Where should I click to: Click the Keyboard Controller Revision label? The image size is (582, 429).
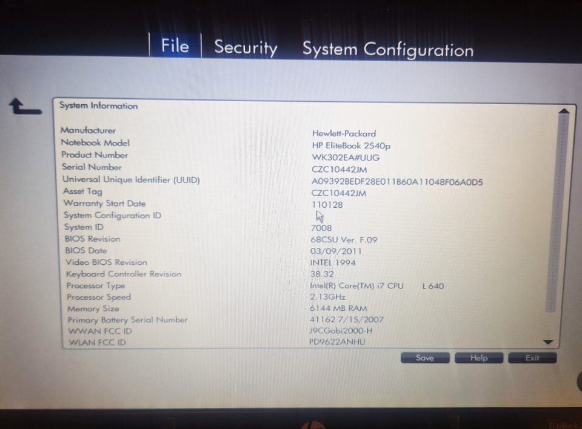coord(124,274)
